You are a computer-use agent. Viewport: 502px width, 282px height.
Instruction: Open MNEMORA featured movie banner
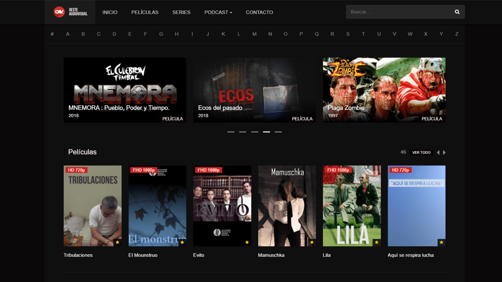(x=125, y=90)
